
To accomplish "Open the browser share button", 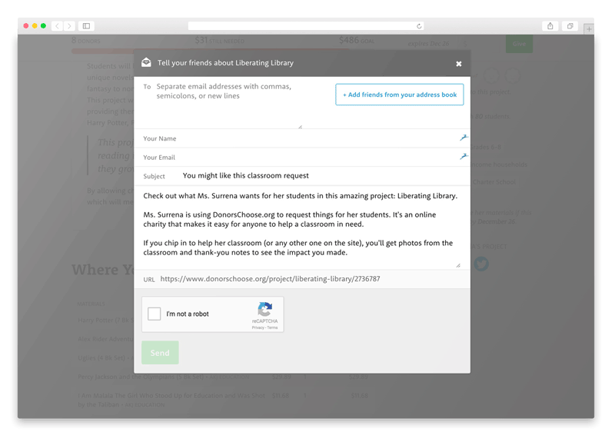I will point(550,26).
